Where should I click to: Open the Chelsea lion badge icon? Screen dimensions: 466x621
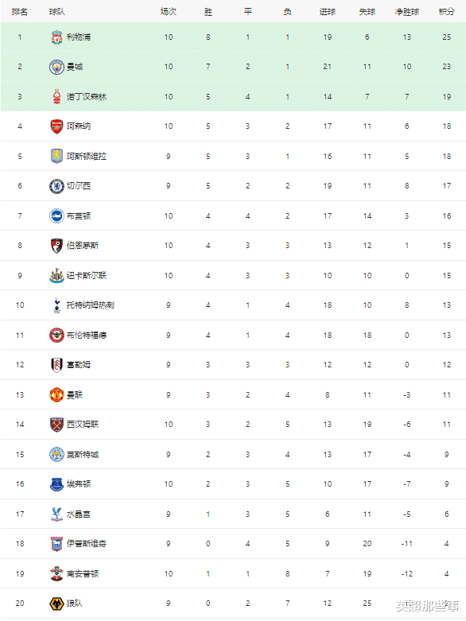[56, 186]
